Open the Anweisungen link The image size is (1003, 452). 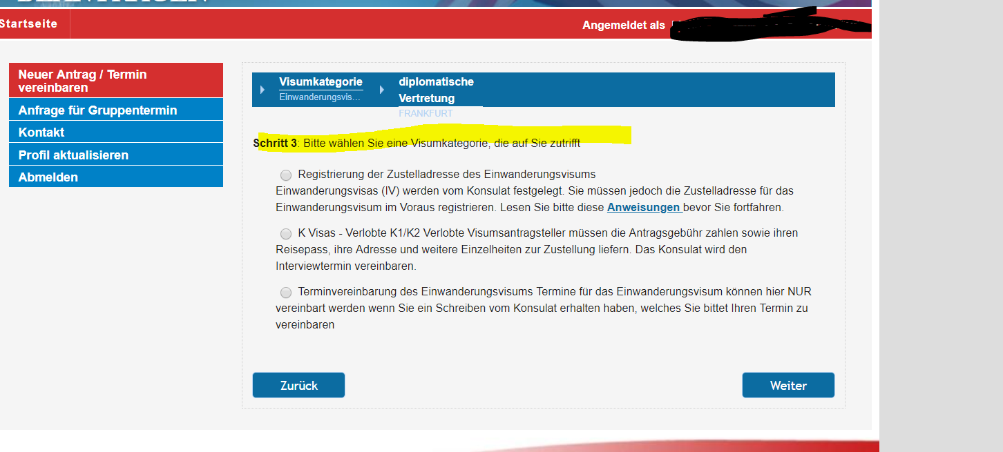click(x=644, y=207)
